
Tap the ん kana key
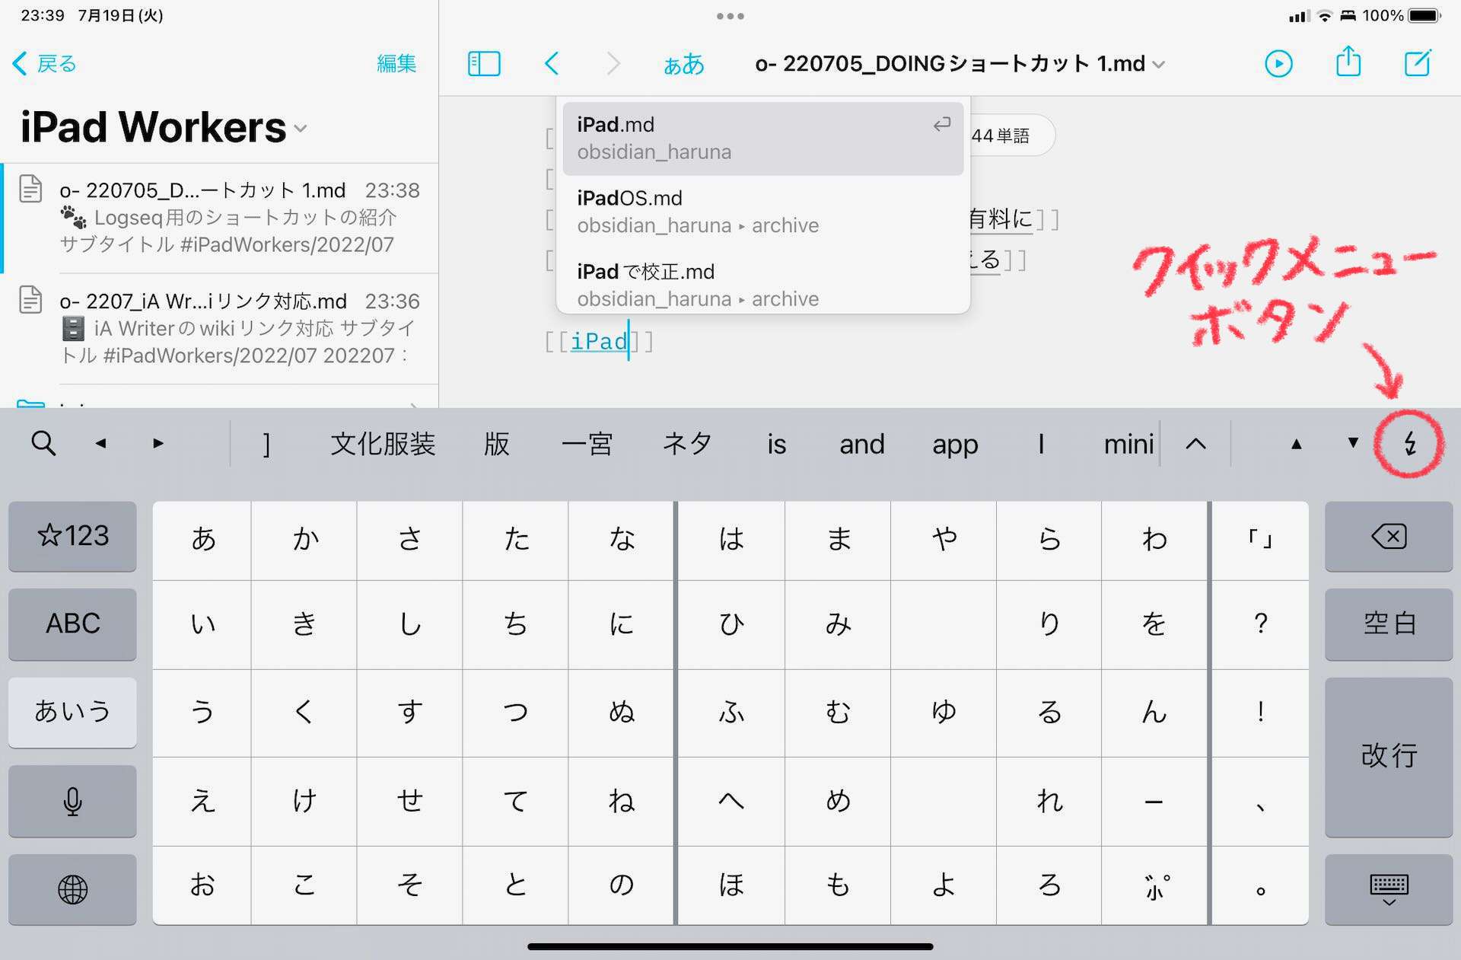point(1154,712)
